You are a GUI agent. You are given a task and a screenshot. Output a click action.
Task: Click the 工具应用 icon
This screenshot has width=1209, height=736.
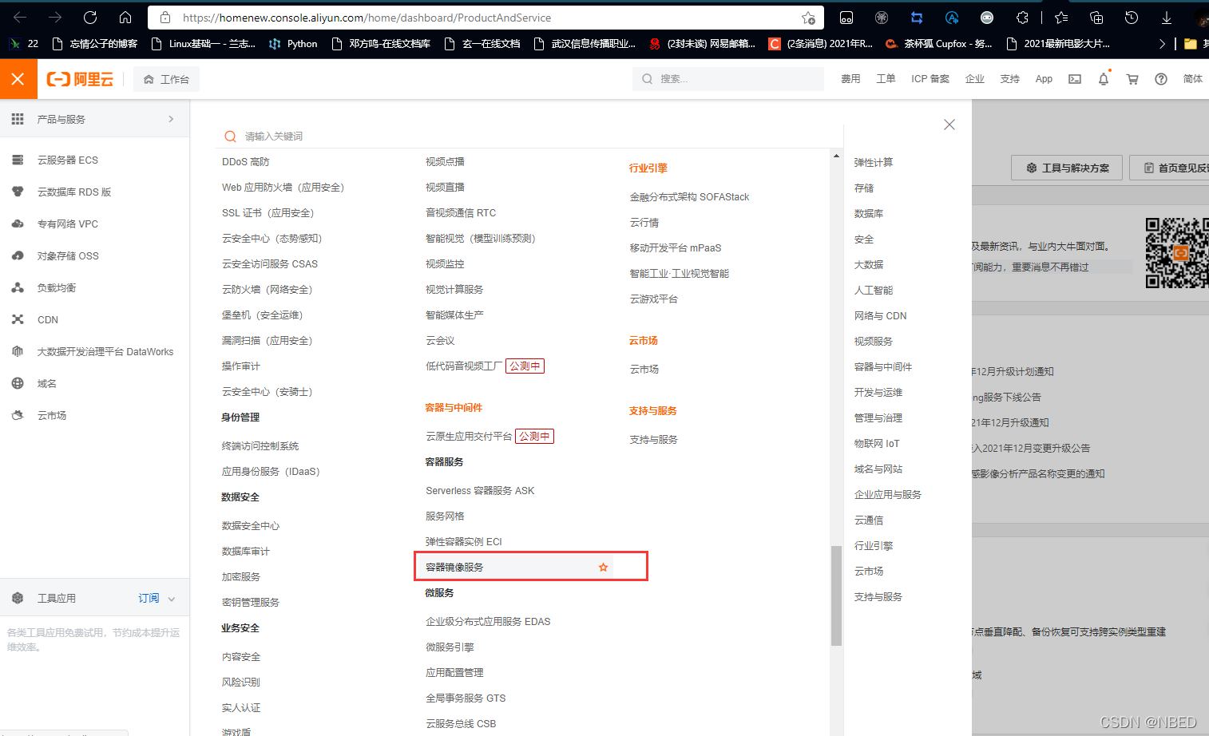coord(18,598)
